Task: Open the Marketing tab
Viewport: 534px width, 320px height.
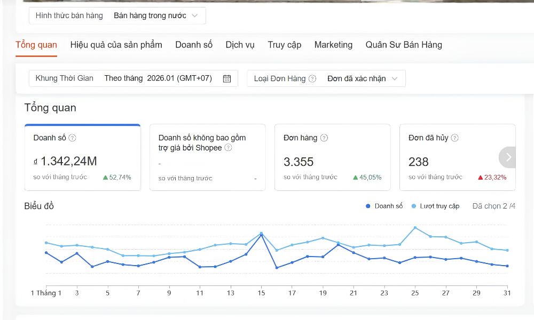Action: (333, 45)
